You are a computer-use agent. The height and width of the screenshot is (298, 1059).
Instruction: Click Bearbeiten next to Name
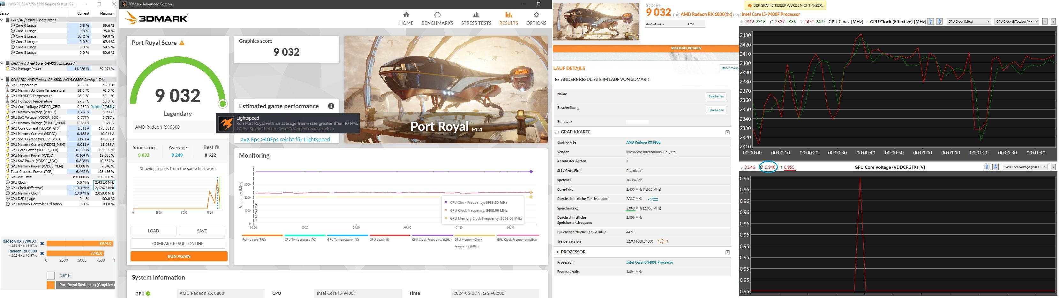pyautogui.click(x=716, y=96)
